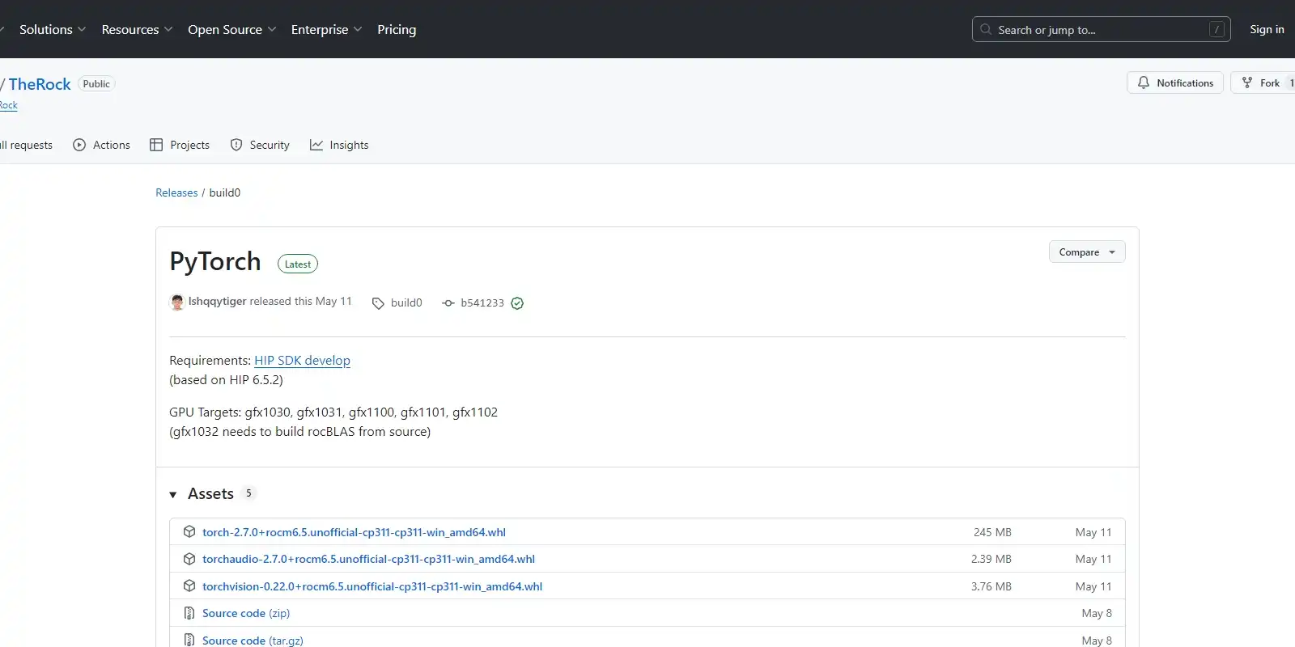The height and width of the screenshot is (647, 1295).
Task: Download the torch-2.7.0 rocm6.5 wheel file
Action: coord(354,532)
